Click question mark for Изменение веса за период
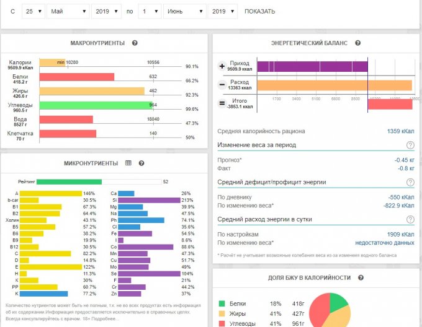This screenshot has width=422, height=327. (x=410, y=145)
